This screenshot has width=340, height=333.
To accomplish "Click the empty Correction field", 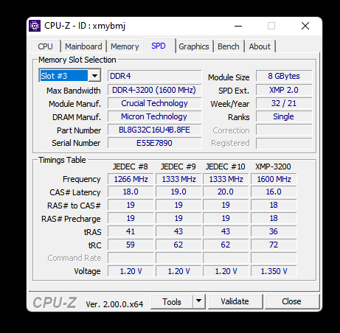I will pos(284,130).
